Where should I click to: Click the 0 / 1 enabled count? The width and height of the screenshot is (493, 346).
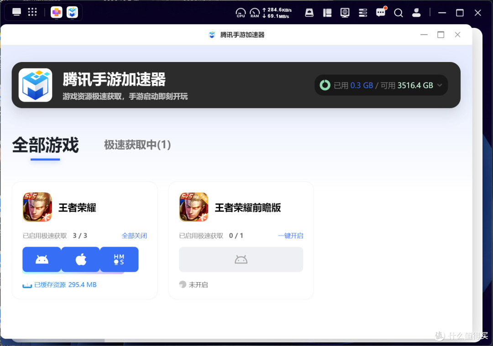click(x=236, y=236)
